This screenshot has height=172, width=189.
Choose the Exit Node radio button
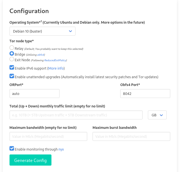coord(12,59)
